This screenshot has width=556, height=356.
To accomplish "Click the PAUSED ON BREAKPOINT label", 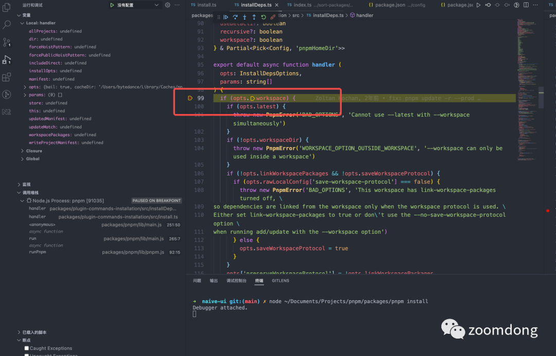I will click(x=157, y=201).
